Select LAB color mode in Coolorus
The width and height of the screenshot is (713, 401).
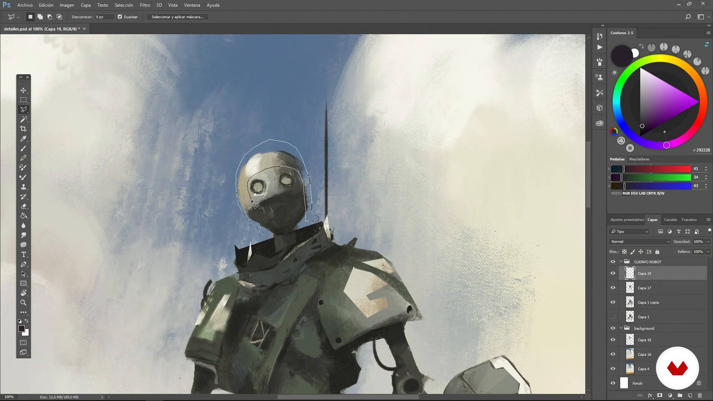pos(642,193)
